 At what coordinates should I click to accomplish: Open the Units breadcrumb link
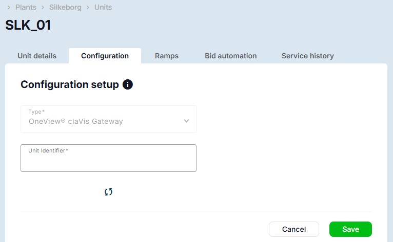click(x=103, y=8)
